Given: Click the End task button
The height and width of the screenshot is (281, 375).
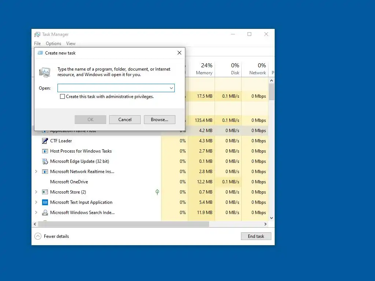Looking at the screenshot, I should click(256, 236).
